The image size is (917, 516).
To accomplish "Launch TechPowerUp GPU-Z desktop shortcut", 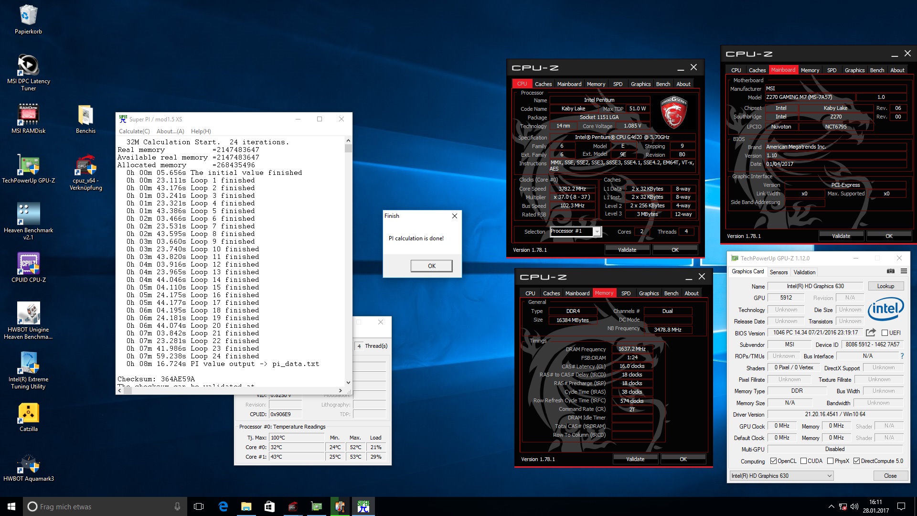I will coord(28,168).
